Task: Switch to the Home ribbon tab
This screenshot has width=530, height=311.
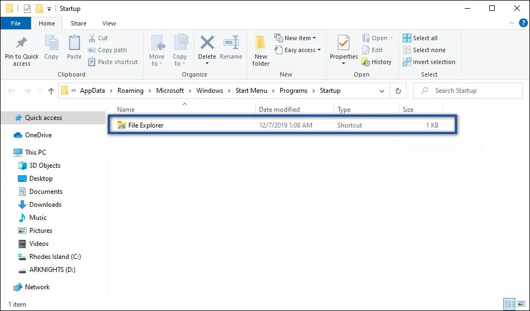Action: pyautogui.click(x=47, y=23)
